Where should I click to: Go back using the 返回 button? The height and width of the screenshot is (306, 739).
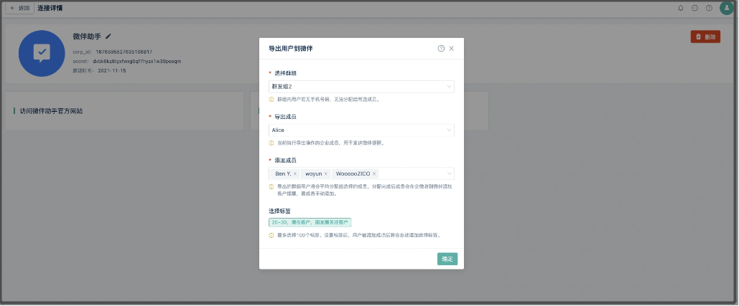coord(20,8)
